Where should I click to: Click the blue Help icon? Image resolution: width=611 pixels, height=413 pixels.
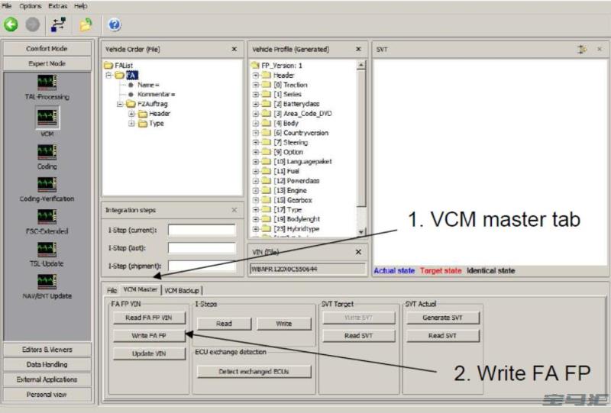114,24
